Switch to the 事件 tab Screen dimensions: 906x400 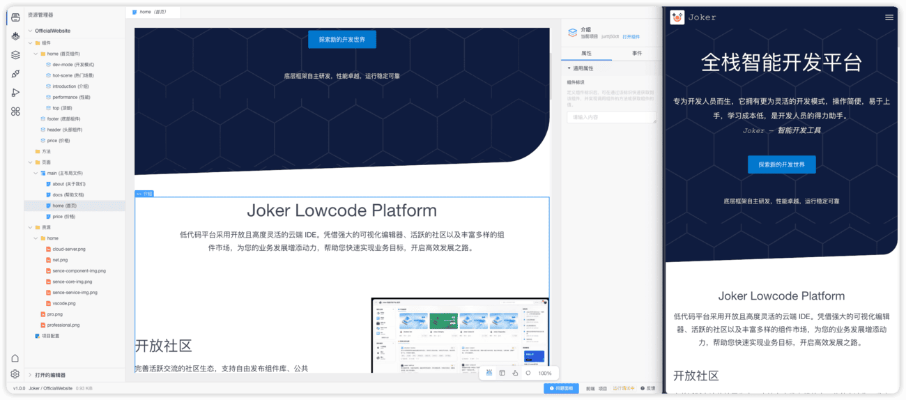click(x=637, y=53)
